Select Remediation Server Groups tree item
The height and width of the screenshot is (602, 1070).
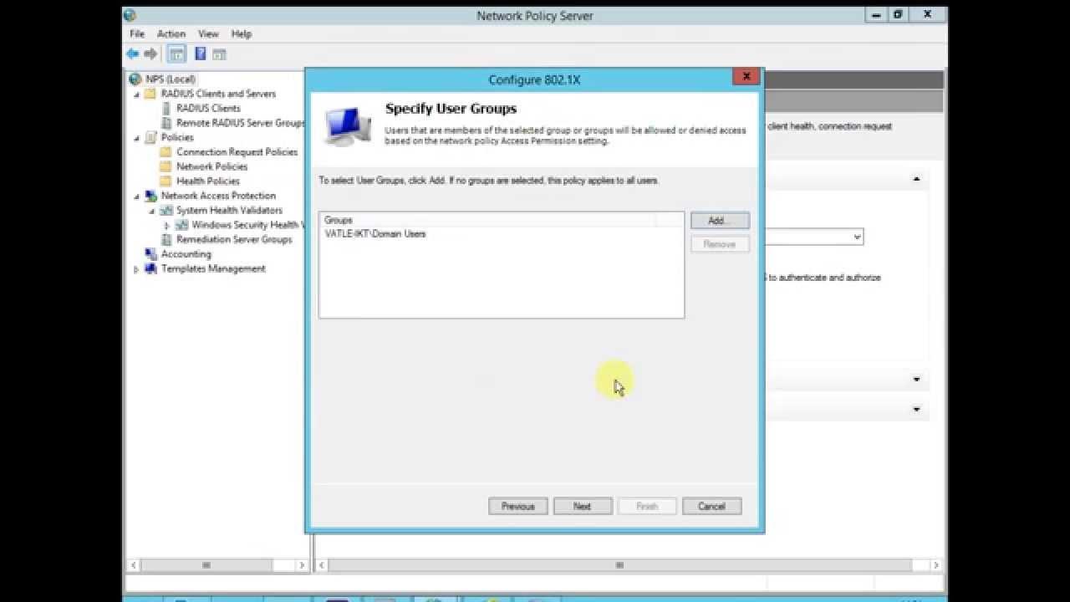pyautogui.click(x=234, y=239)
